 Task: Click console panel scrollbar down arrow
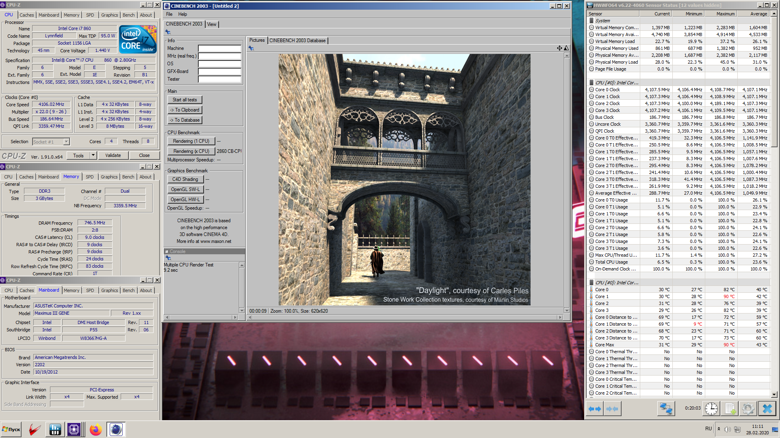point(242,311)
